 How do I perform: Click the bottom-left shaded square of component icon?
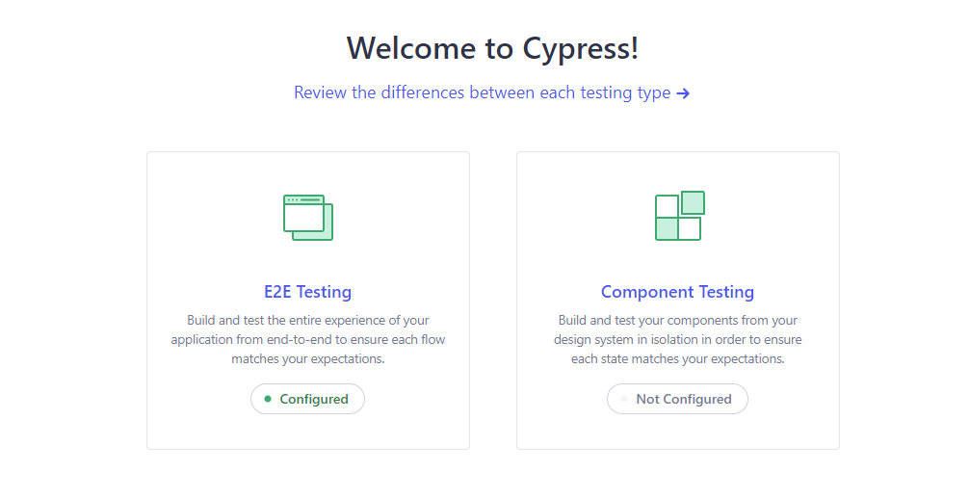point(667,229)
